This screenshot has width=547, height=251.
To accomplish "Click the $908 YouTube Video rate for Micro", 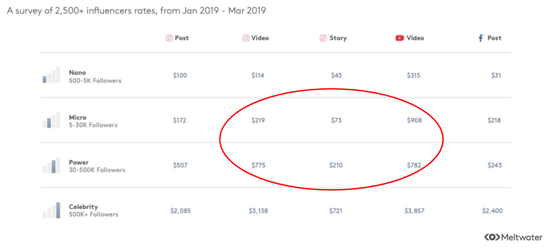I will pos(414,121).
